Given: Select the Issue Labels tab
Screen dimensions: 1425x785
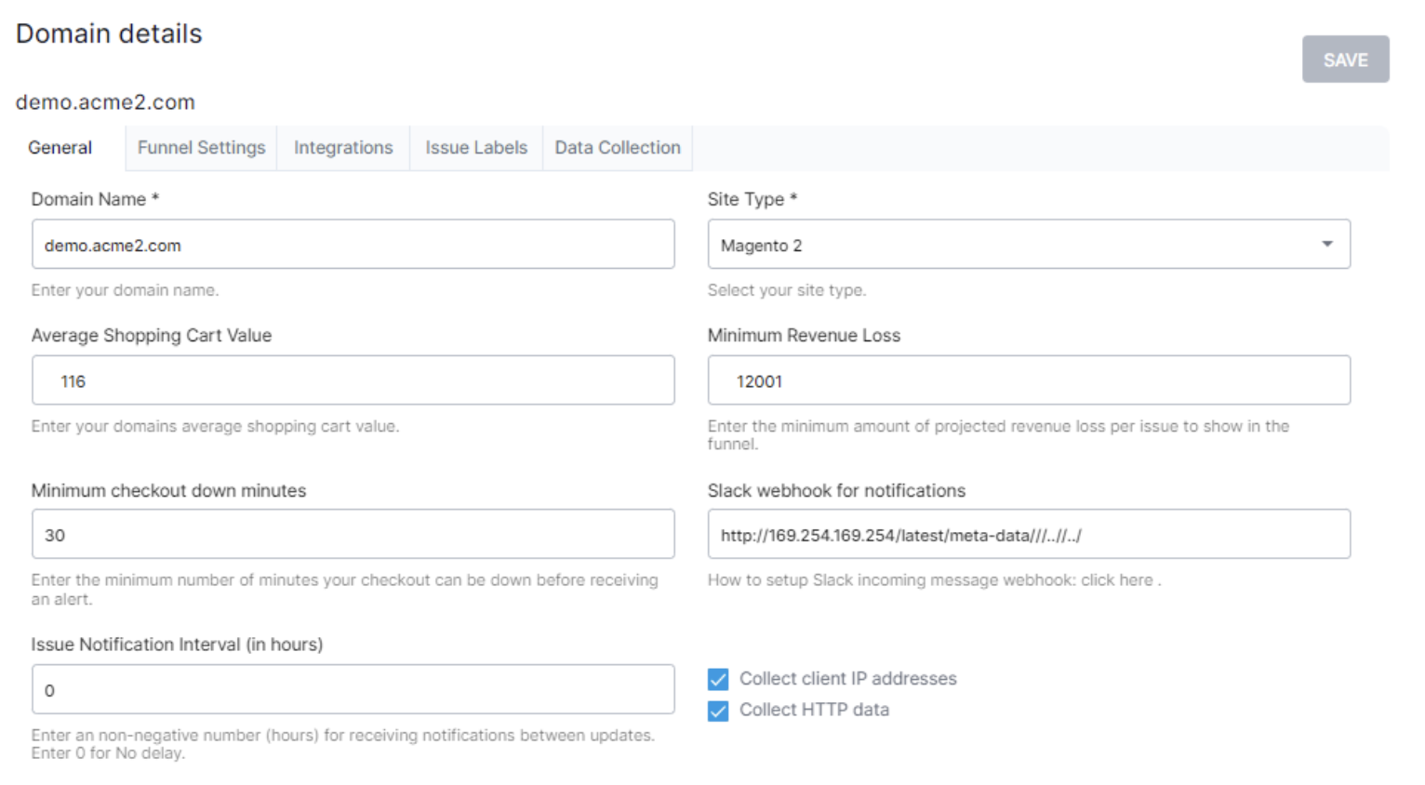Looking at the screenshot, I should [476, 148].
